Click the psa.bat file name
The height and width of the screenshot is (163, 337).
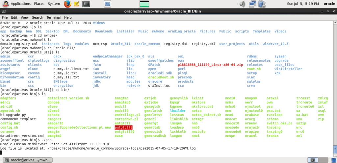coord(273,111)
